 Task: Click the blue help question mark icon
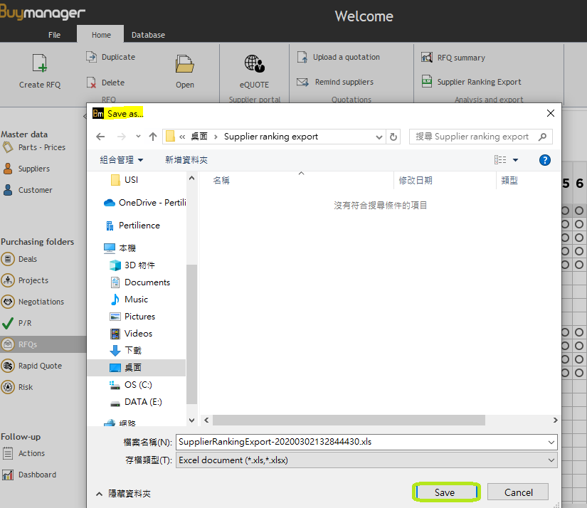[545, 160]
